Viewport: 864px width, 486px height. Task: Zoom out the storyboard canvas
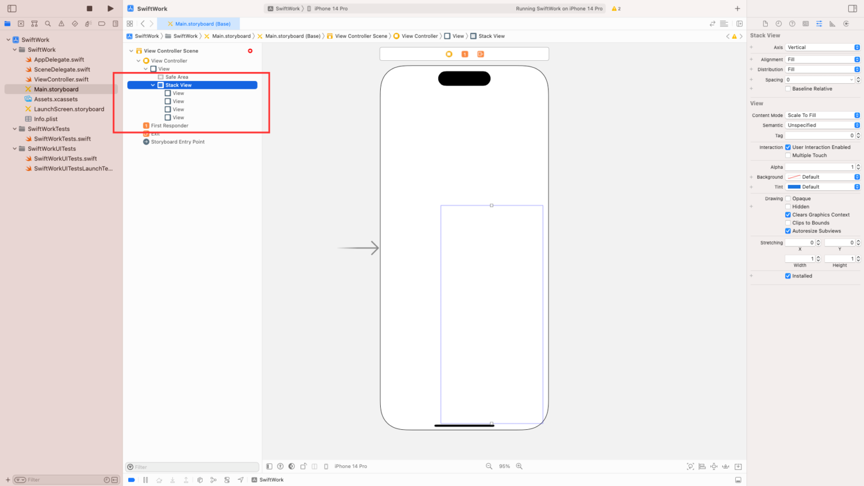pyautogui.click(x=488, y=466)
